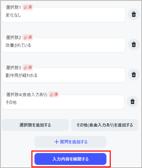Click the 選択肢4(自由入力あり) label
142x168 pixels.
27,95
